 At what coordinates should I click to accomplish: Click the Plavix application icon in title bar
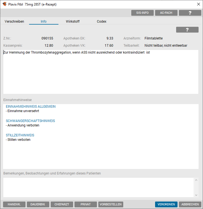(x=4, y=4)
